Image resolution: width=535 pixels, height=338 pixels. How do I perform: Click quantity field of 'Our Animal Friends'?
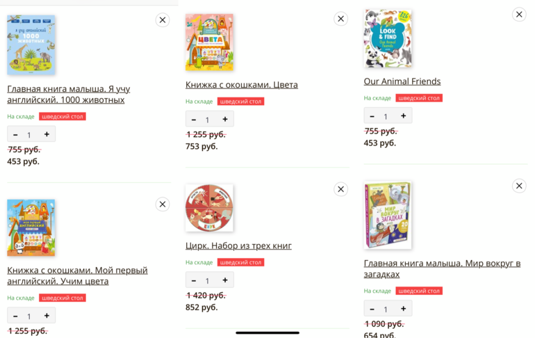pos(386,116)
